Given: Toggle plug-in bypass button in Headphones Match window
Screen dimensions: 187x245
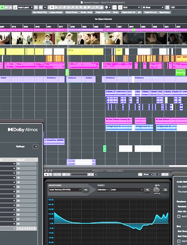Looking at the screenshot, I should point(50,175).
